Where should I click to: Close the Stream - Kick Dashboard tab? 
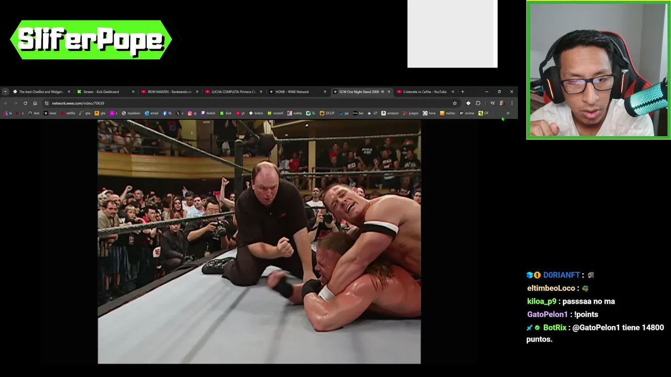(x=133, y=92)
